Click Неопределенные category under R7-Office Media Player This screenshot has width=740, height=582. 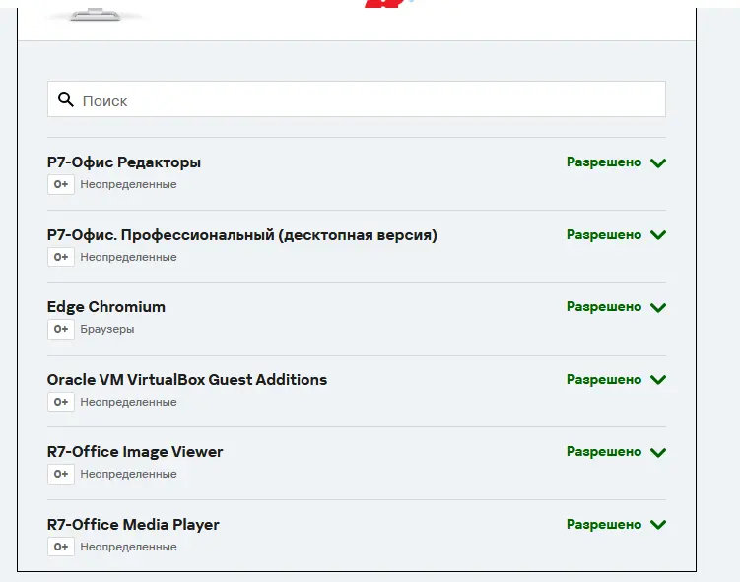click(x=128, y=547)
